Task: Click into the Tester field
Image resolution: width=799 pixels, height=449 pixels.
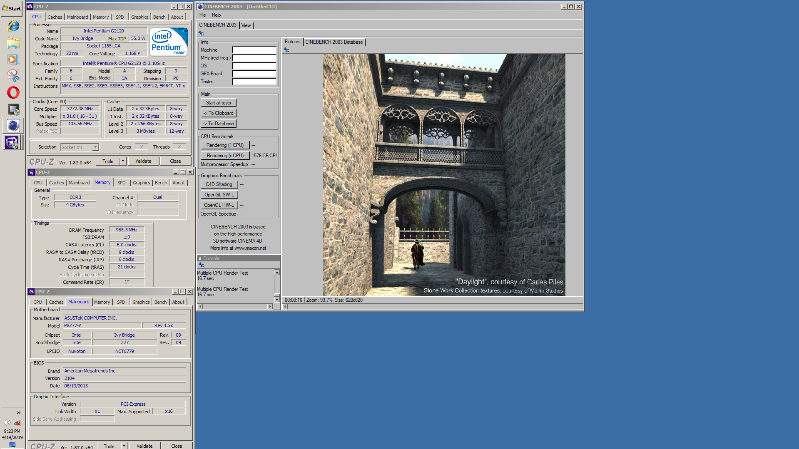Action: (254, 82)
